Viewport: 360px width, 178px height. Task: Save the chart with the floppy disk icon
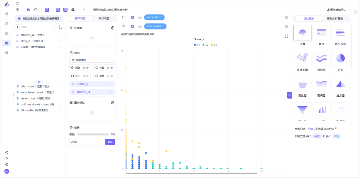click(28, 10)
